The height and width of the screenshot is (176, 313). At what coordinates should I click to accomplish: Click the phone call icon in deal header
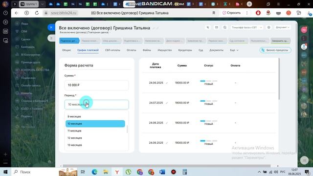[208, 27]
